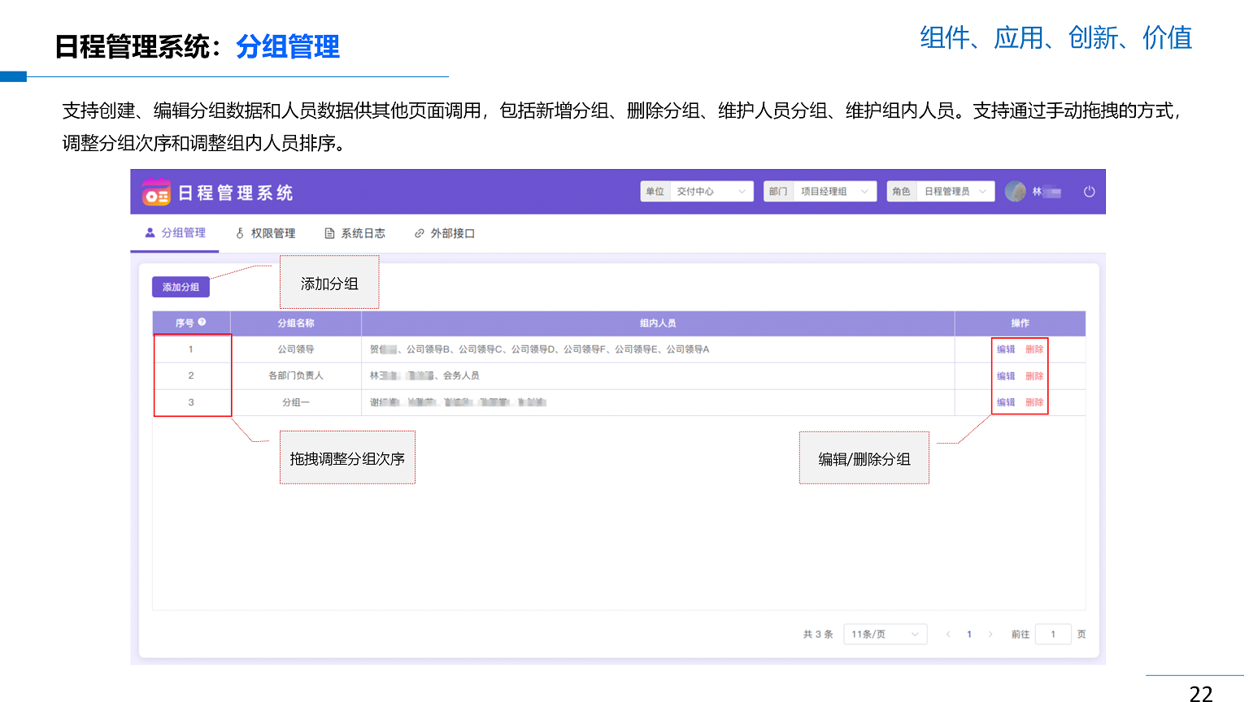Delete the 各部门负责人 group row
The width and height of the screenshot is (1249, 702).
1034,376
